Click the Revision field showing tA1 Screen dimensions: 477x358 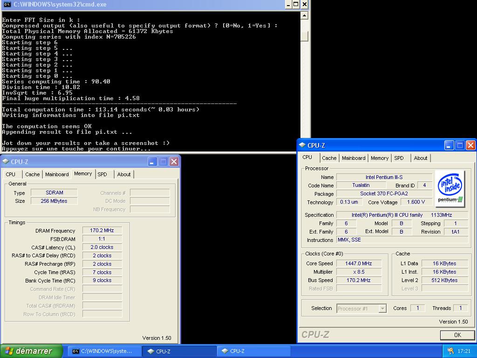456,232
